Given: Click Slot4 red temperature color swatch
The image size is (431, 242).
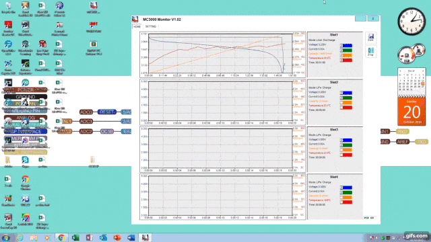Looking at the screenshot, I should click(x=347, y=202).
